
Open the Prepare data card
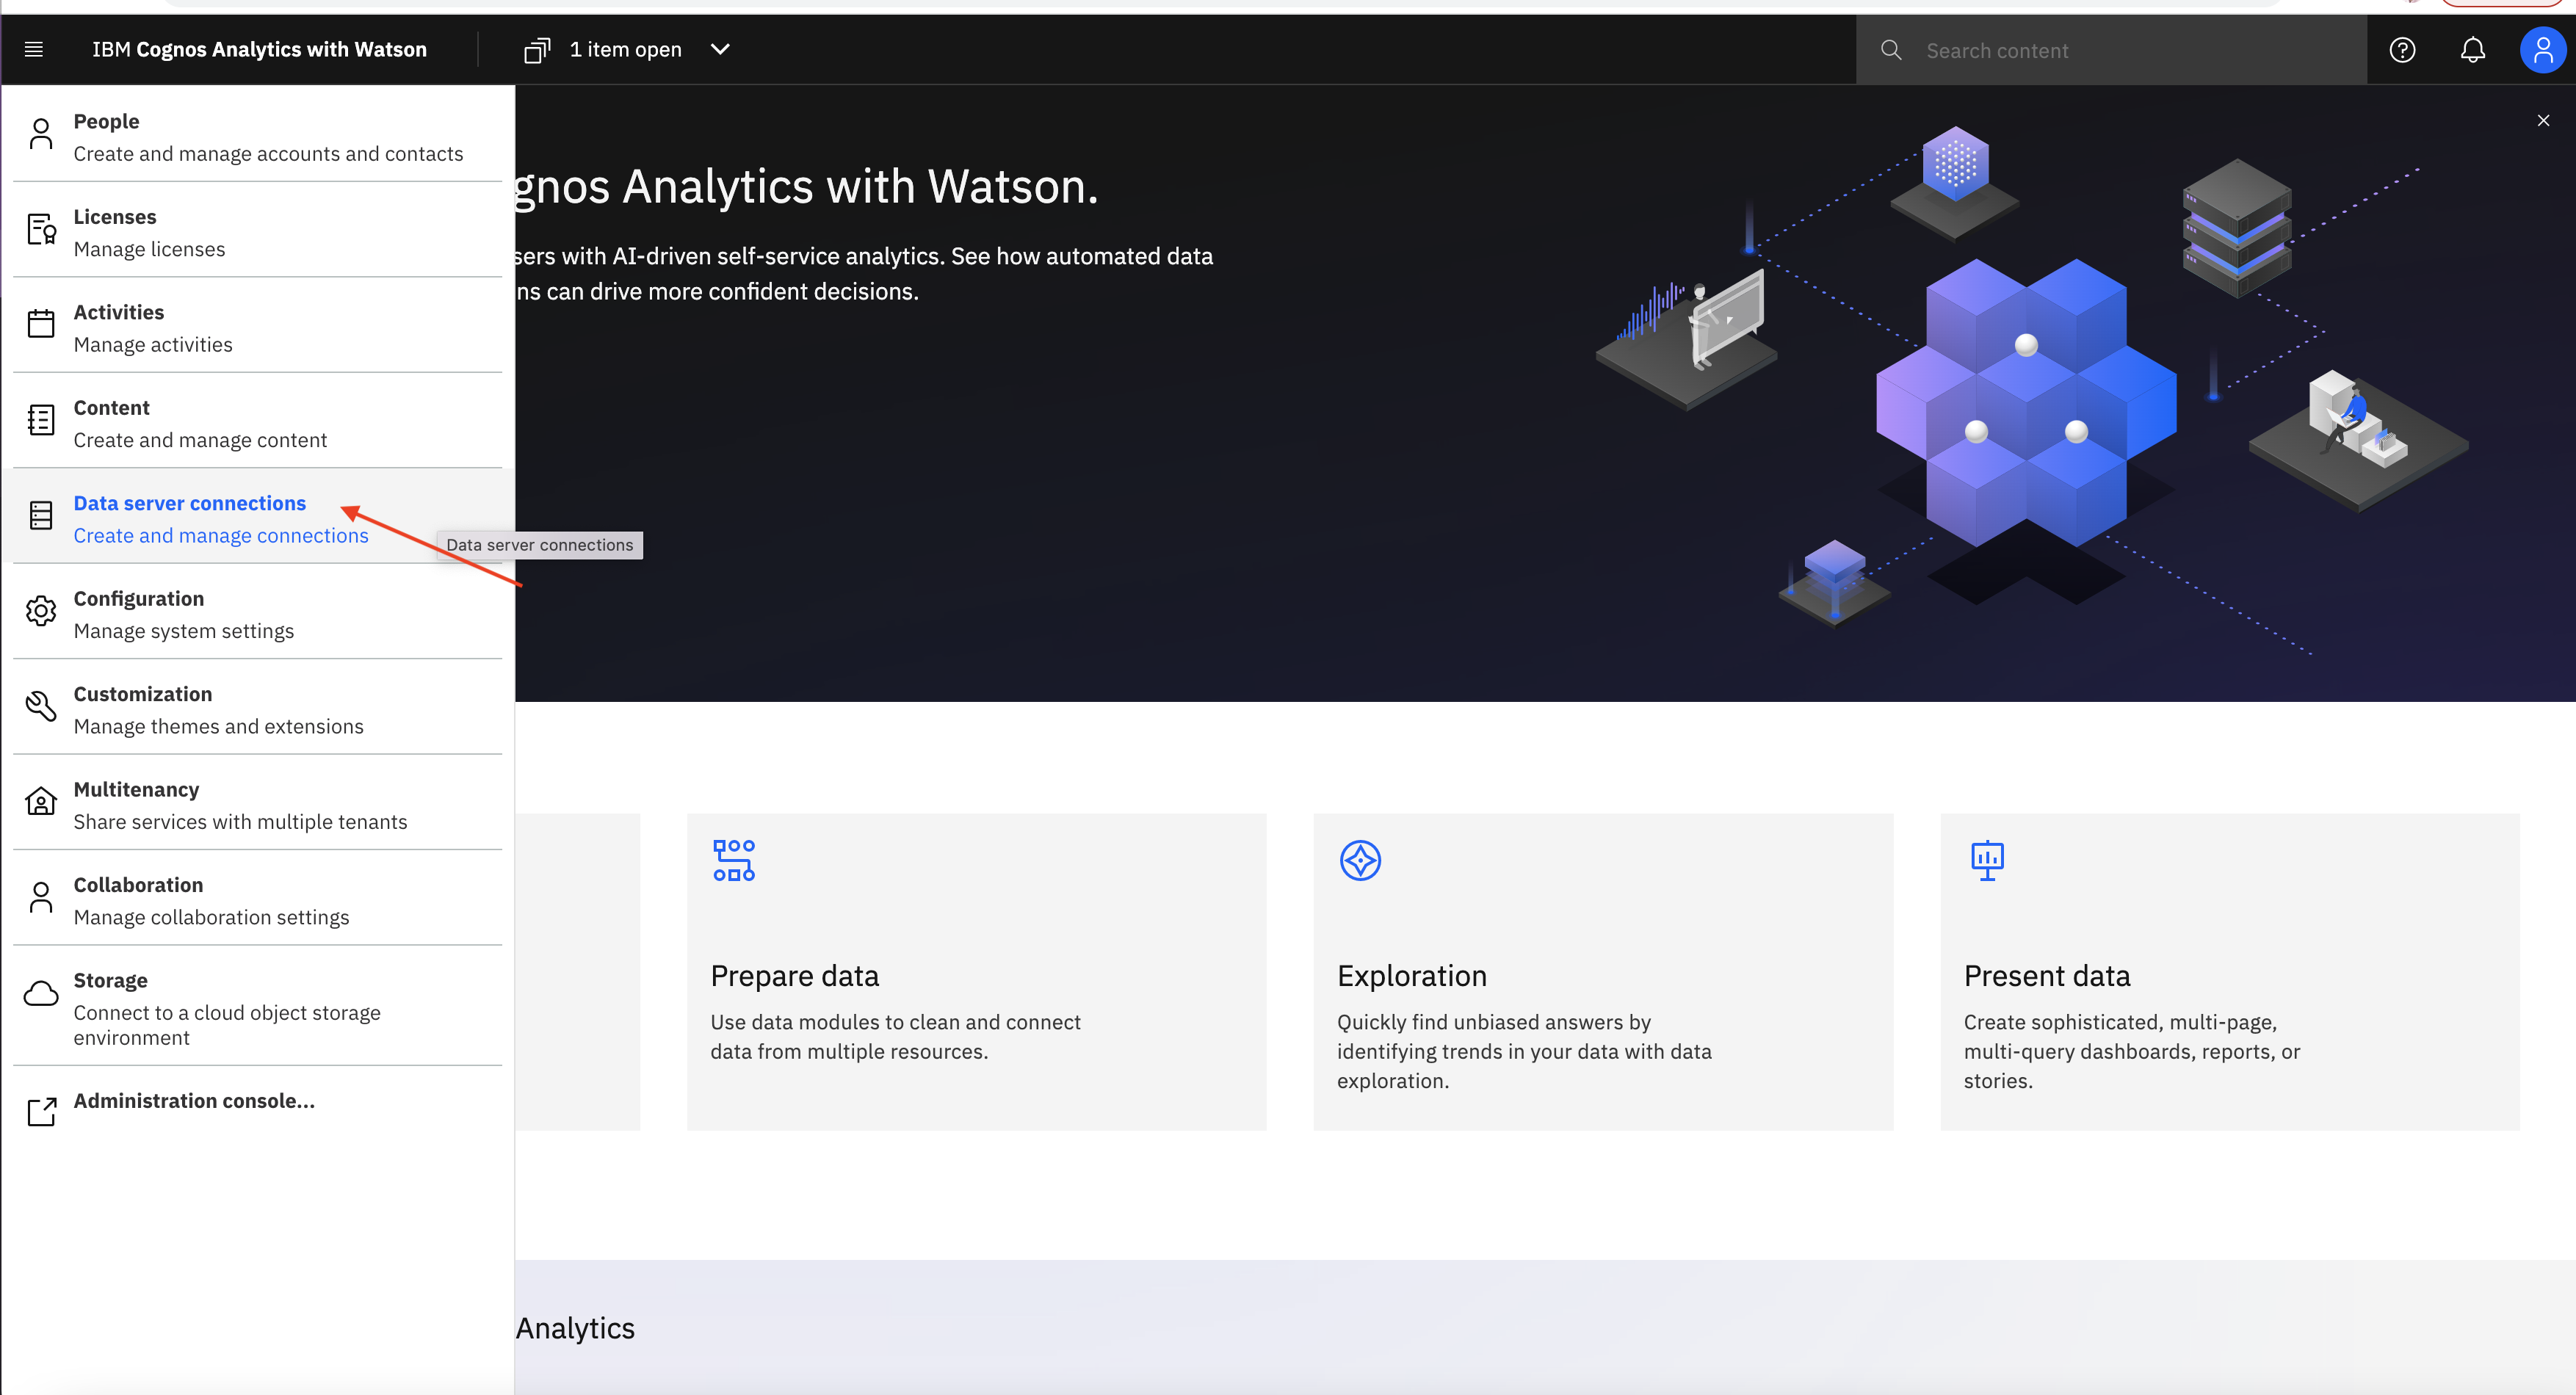tap(976, 971)
